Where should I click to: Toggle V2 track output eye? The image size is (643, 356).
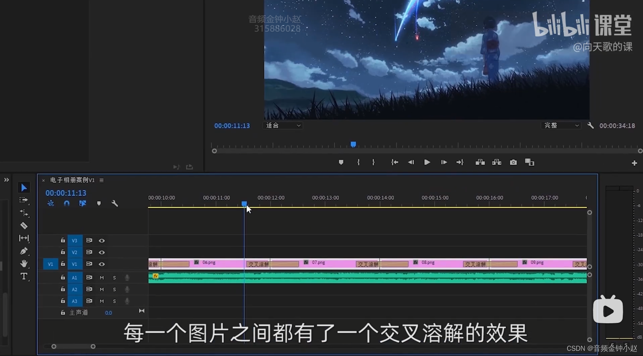[x=102, y=252]
